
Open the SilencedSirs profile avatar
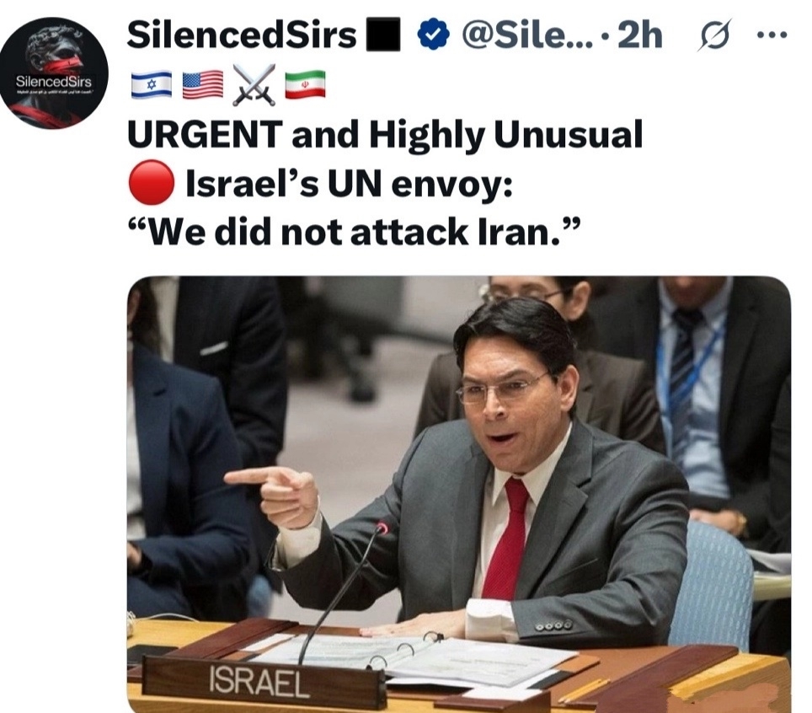54,73
